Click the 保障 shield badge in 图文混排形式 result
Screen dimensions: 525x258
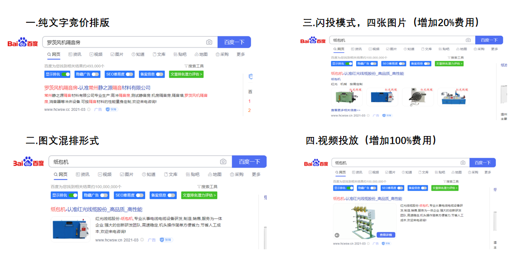point(165,240)
